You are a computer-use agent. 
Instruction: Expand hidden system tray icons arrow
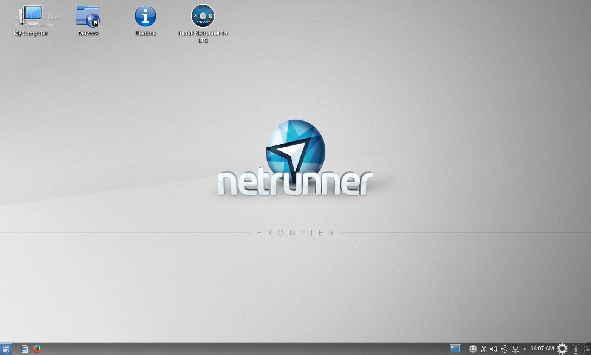[x=524, y=349]
